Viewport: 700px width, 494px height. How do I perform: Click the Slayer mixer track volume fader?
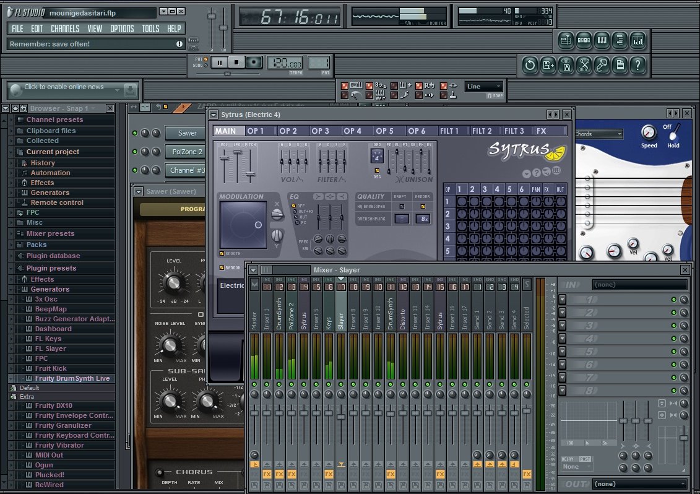click(341, 416)
